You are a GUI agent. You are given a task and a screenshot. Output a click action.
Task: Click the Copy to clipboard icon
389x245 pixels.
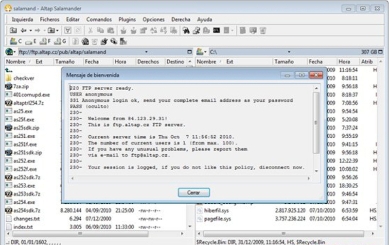coord(101,31)
